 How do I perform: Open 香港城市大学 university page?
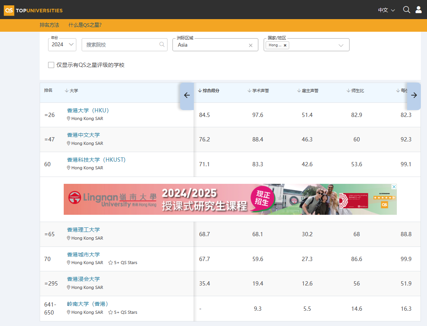click(83, 255)
